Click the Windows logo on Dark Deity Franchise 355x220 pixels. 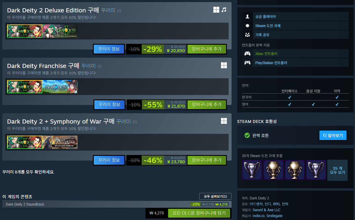tap(224, 65)
